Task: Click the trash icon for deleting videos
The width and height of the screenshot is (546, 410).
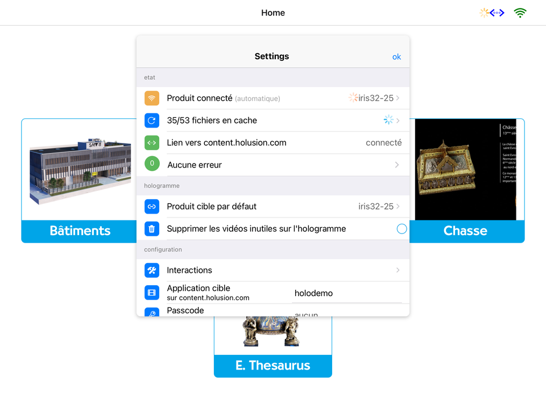Action: coord(152,228)
